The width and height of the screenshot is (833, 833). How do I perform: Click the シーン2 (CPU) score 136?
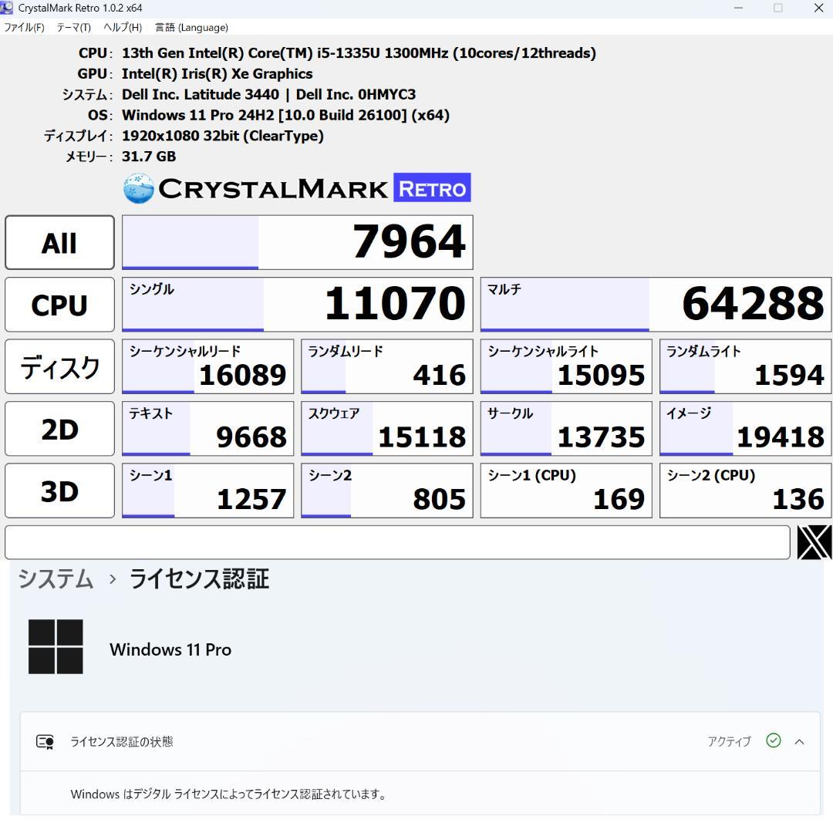pyautogui.click(x=745, y=491)
